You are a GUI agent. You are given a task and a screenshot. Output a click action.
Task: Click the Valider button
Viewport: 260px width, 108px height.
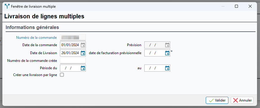coord(217,100)
